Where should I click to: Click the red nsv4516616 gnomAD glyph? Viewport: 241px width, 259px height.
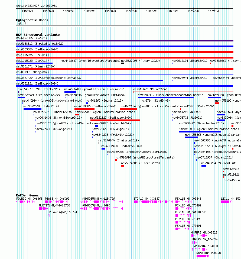(116, 160)
